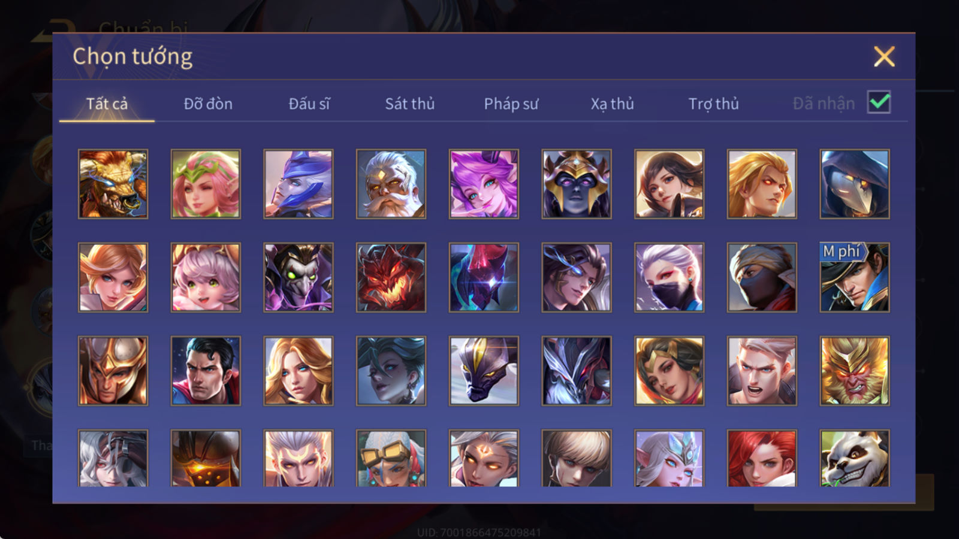Toggle the Đã nhận checkbox
The width and height of the screenshot is (959, 539).
879,102
